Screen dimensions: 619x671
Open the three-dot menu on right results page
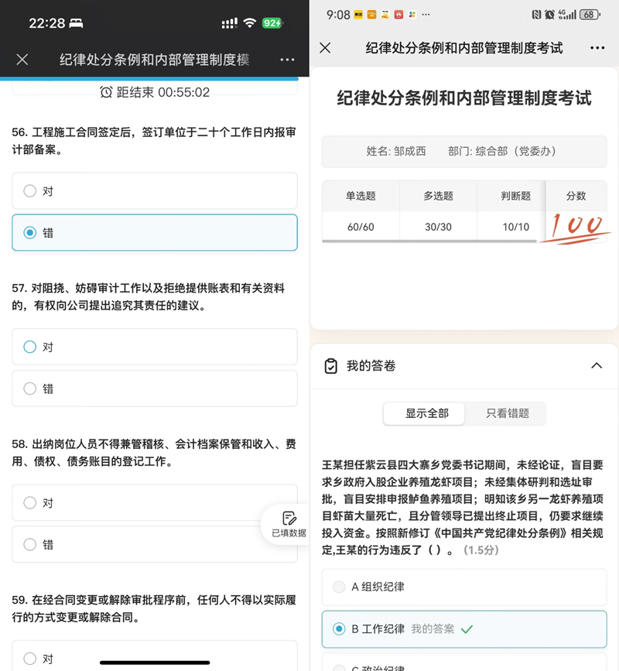[x=597, y=47]
